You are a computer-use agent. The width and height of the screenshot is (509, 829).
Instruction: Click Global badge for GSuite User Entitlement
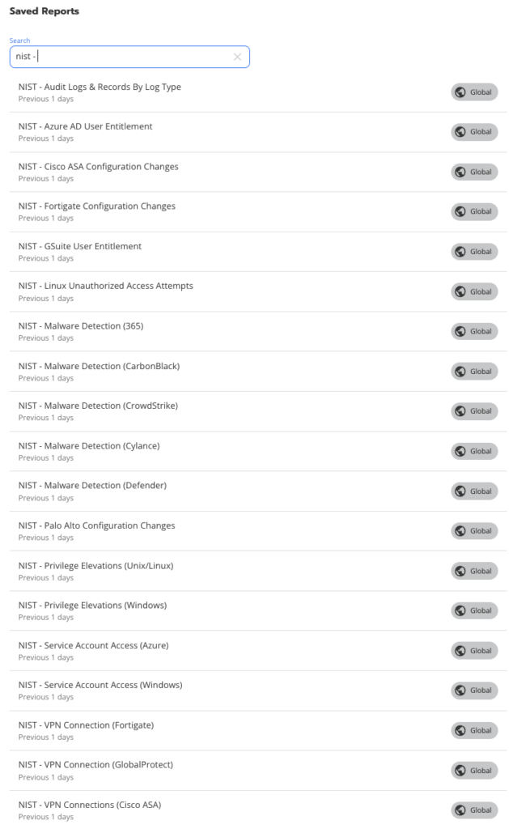pyautogui.click(x=474, y=252)
